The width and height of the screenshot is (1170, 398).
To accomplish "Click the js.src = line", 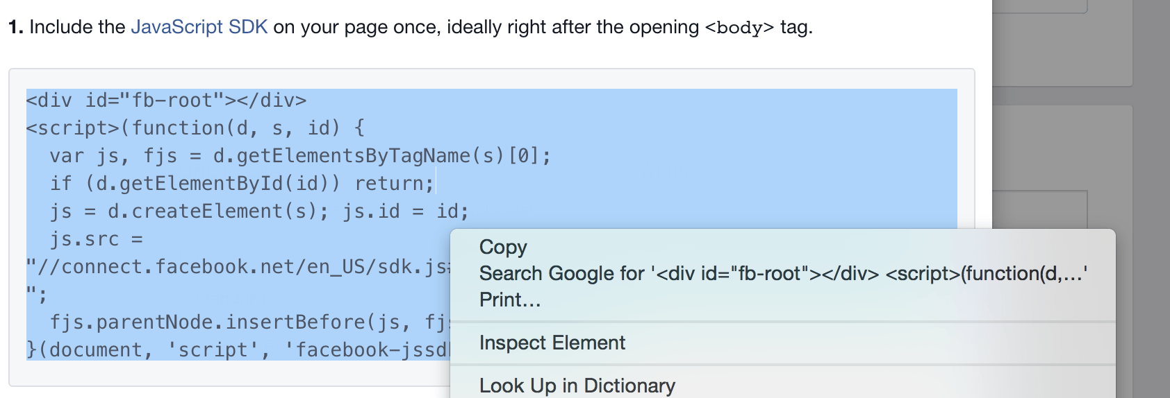I will 96,239.
